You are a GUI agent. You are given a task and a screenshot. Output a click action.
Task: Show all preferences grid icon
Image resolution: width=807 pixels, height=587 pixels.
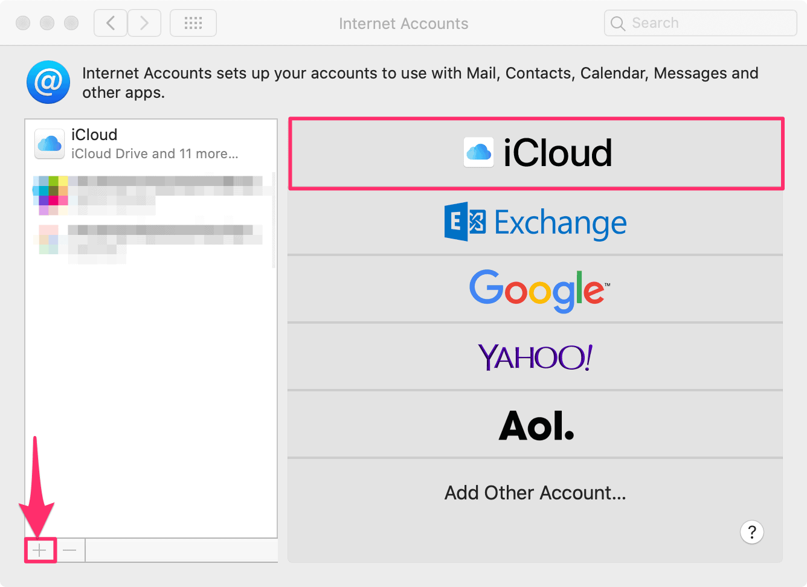pos(193,23)
